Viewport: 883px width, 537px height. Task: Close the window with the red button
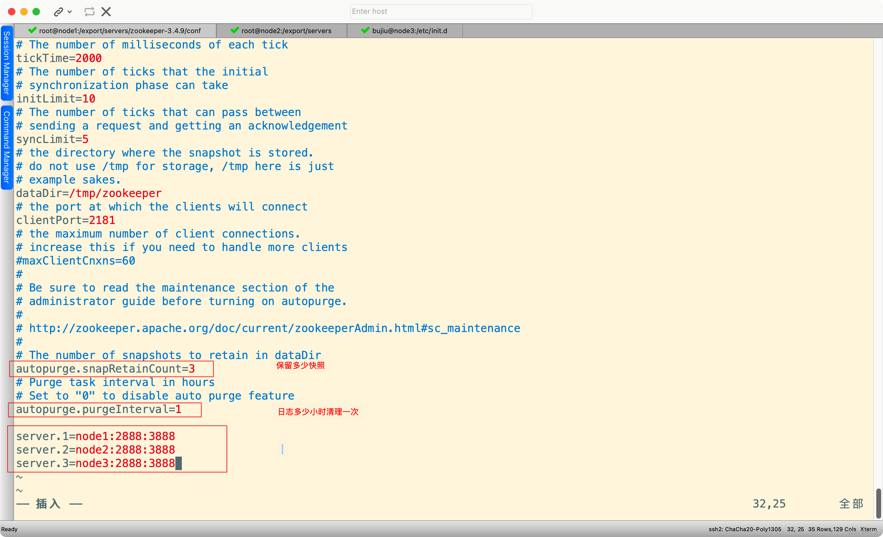[x=11, y=12]
